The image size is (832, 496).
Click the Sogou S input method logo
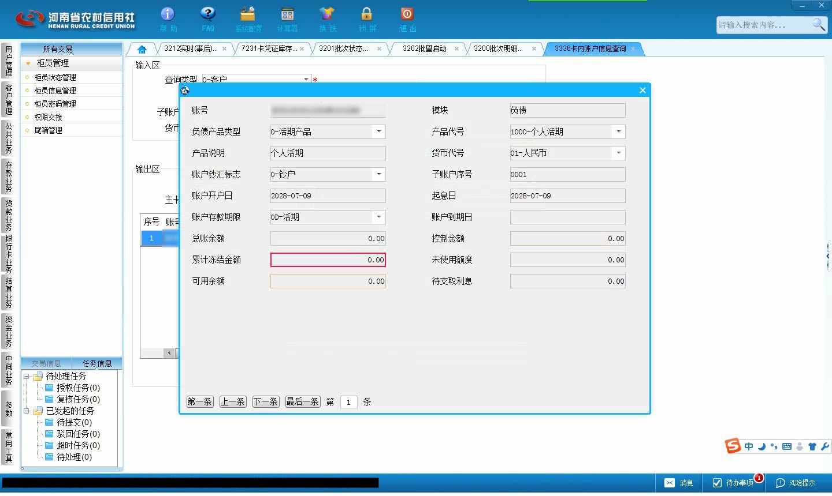733,446
